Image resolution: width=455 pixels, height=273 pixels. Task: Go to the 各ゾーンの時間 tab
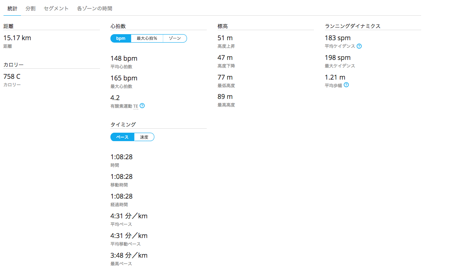click(x=95, y=8)
